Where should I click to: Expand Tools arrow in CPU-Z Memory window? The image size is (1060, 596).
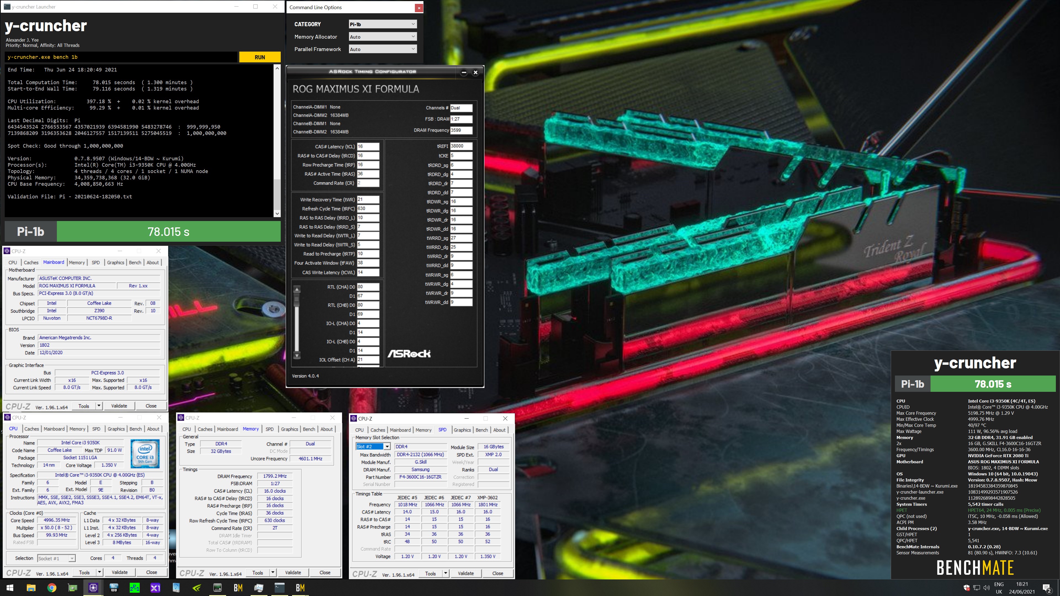tap(272, 573)
